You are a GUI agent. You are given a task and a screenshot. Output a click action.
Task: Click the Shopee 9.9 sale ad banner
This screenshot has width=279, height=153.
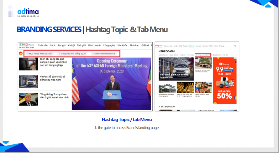(x=225, y=81)
